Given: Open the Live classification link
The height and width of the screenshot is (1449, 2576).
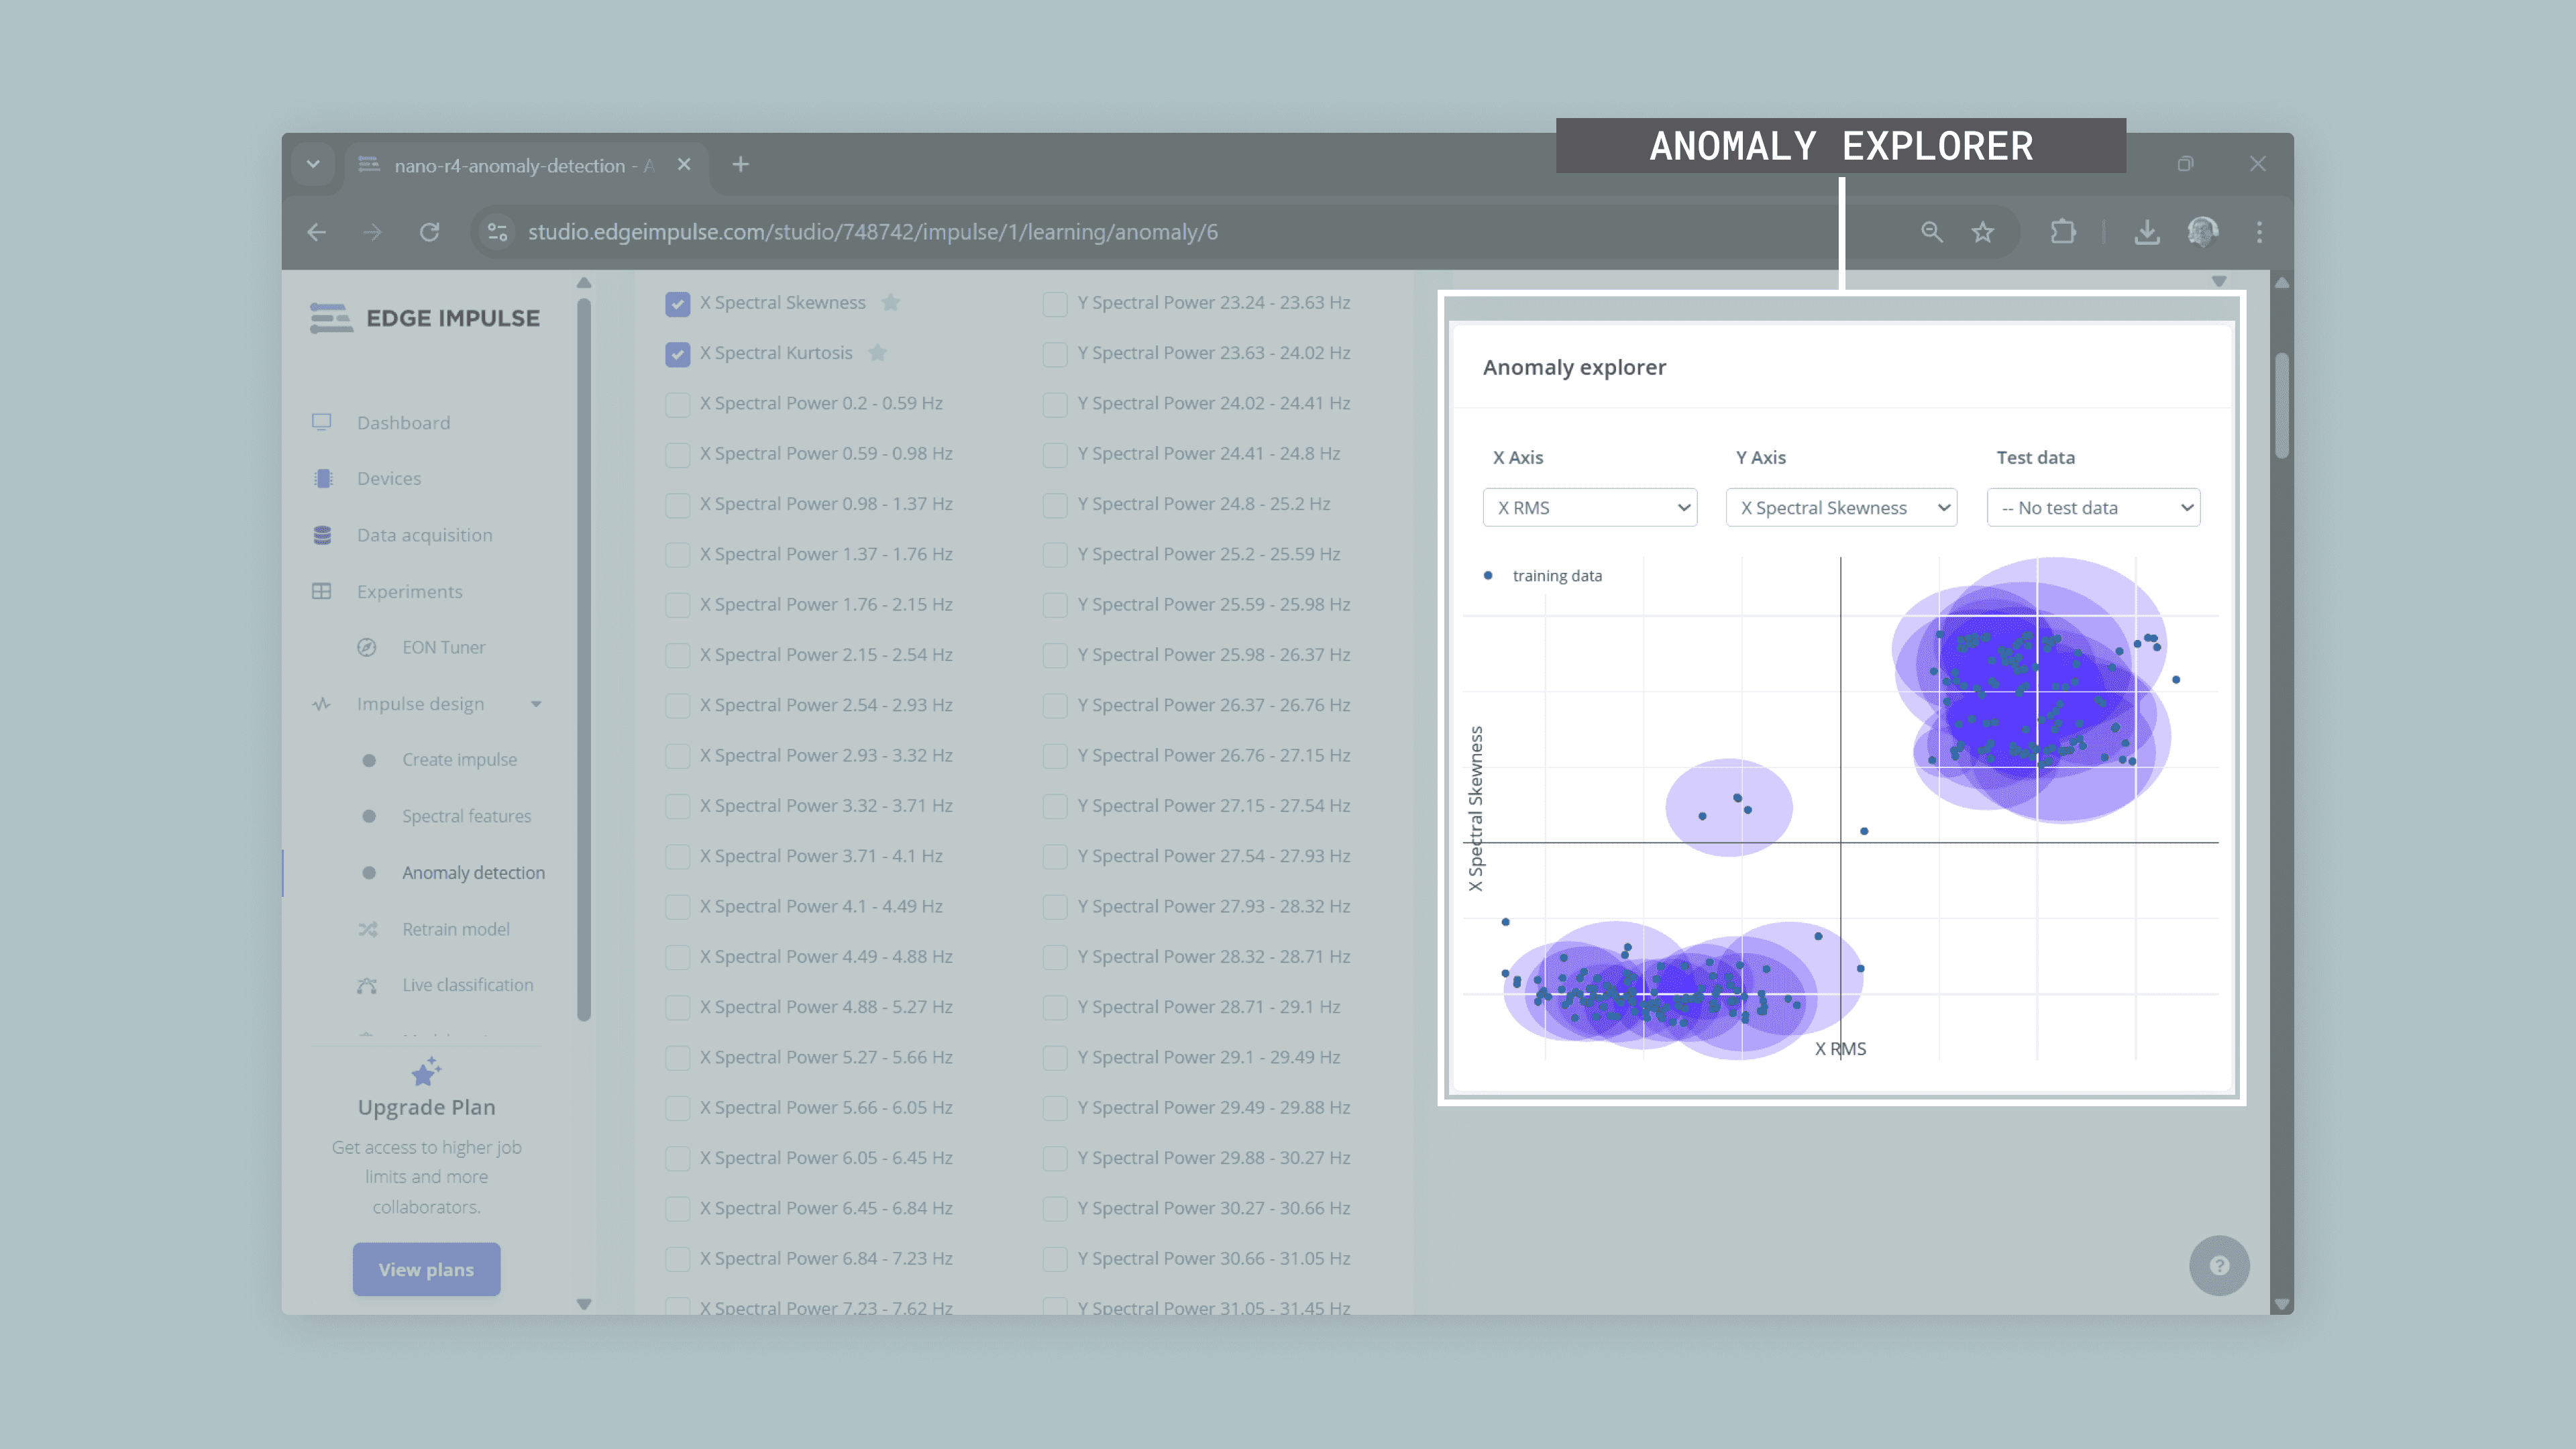Looking at the screenshot, I should point(467,985).
